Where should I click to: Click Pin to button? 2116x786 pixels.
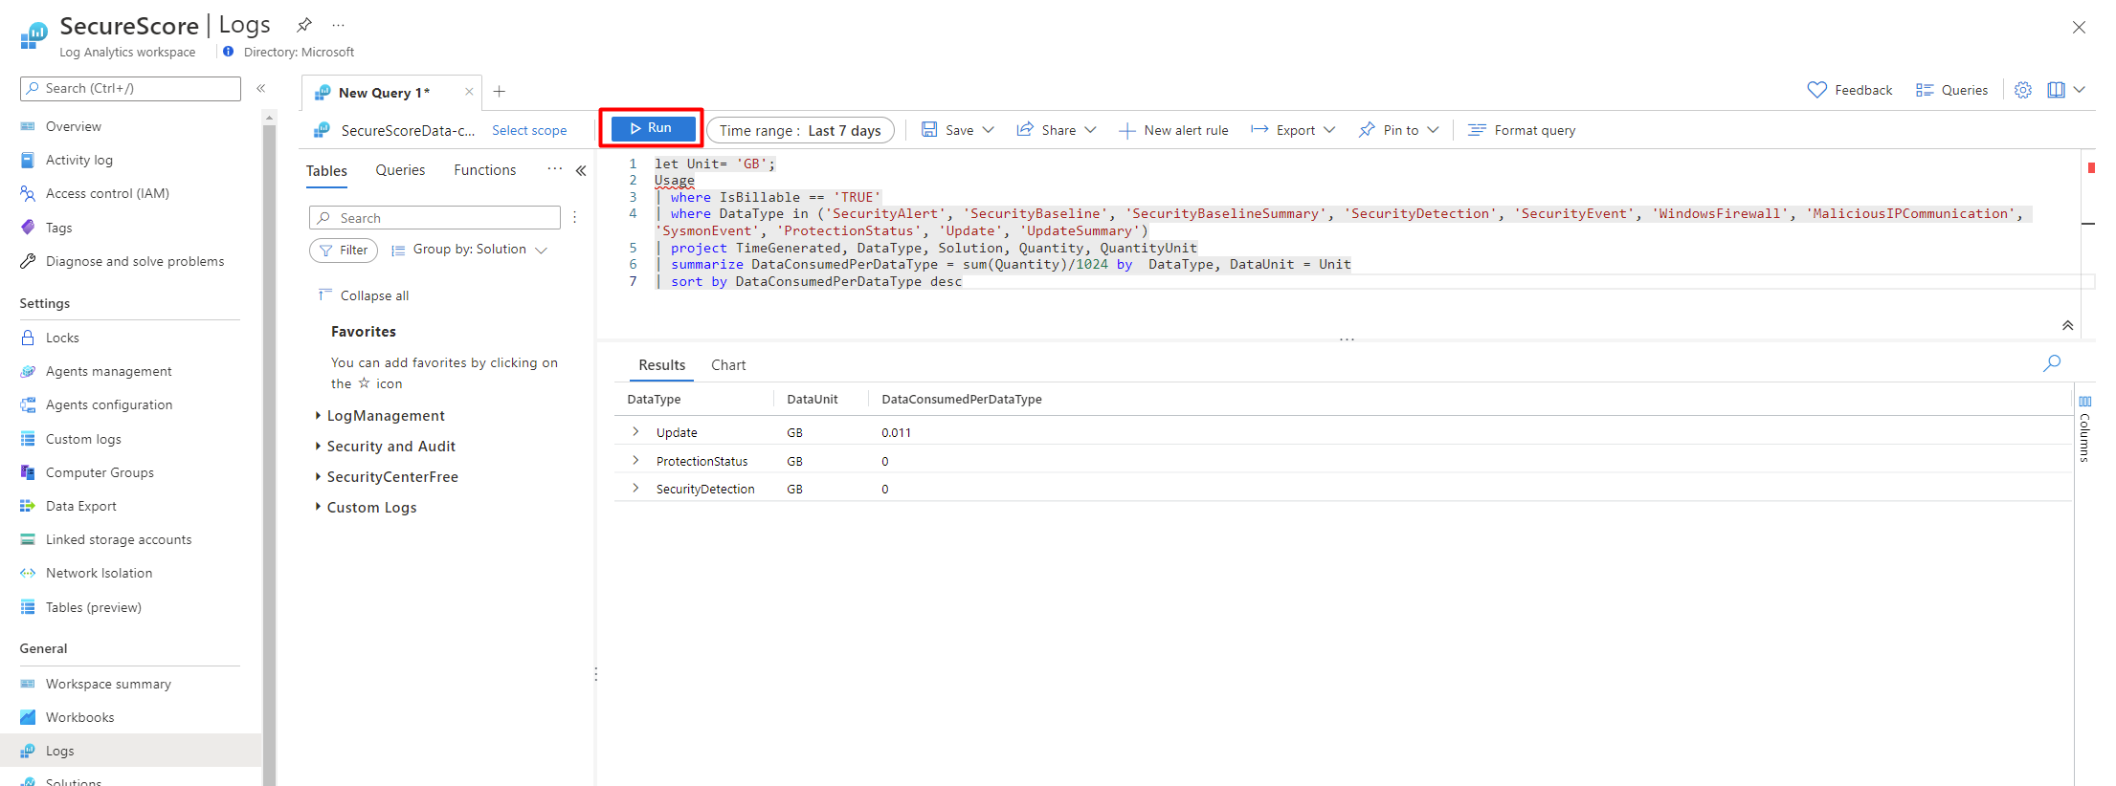click(1389, 130)
